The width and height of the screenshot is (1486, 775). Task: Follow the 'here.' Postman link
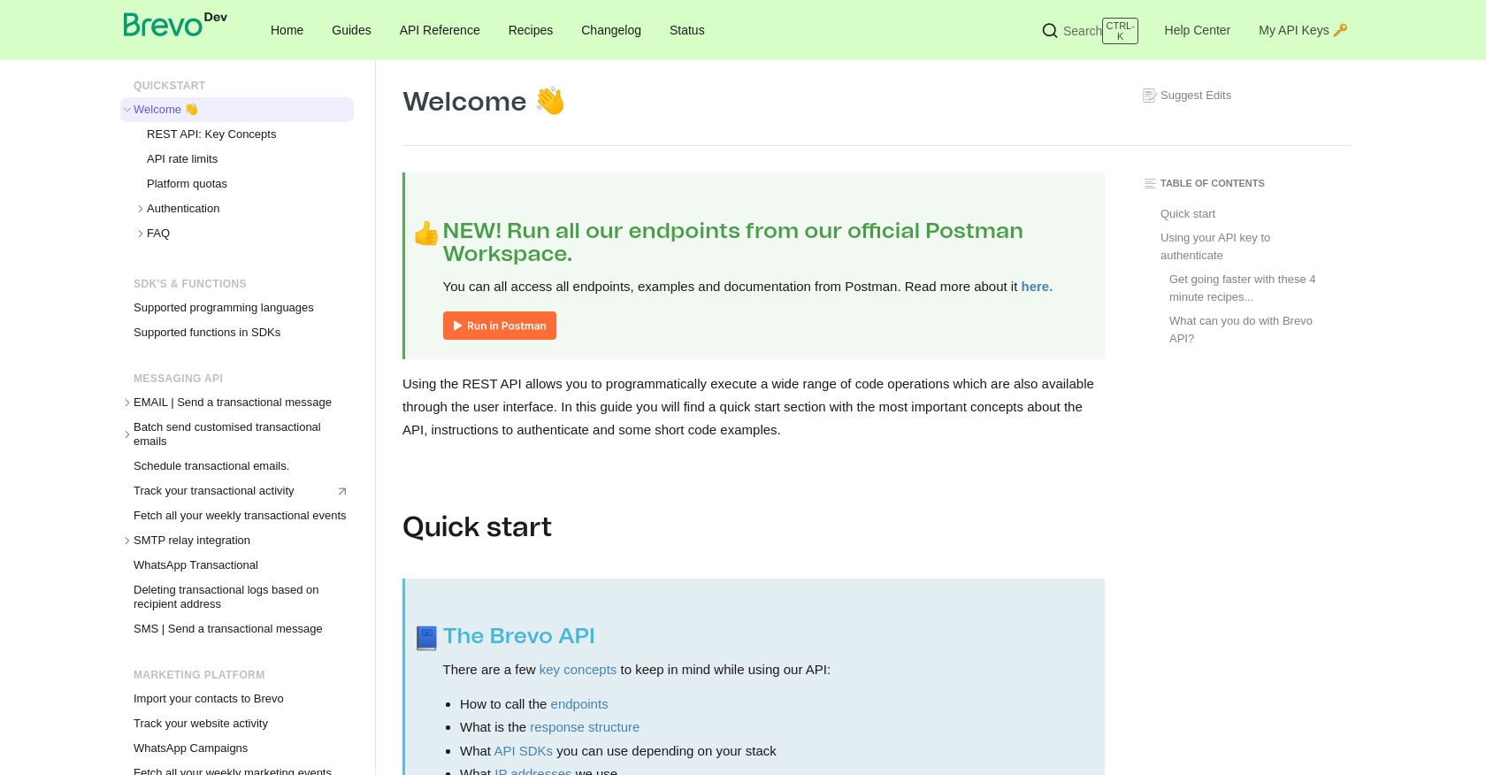coord(1037,287)
